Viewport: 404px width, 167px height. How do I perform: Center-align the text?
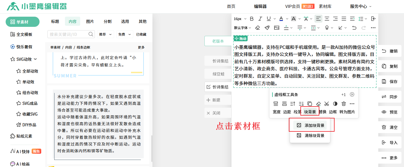(x=327, y=19)
